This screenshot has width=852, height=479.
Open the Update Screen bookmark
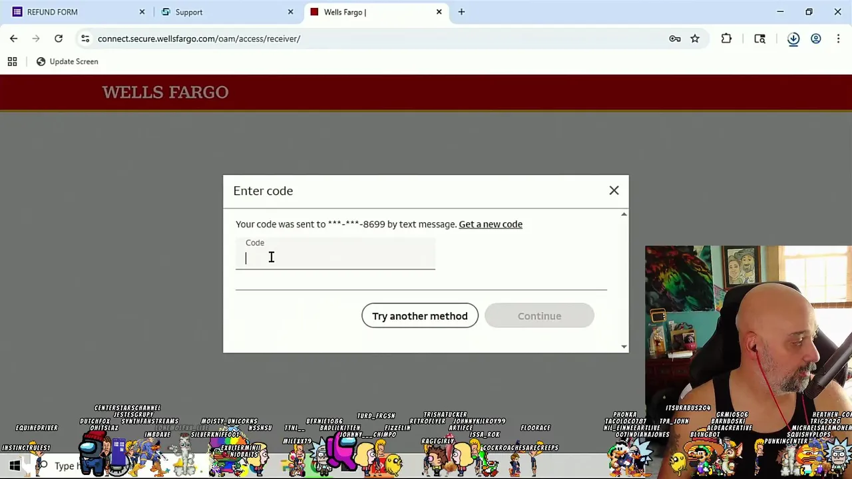tap(67, 61)
